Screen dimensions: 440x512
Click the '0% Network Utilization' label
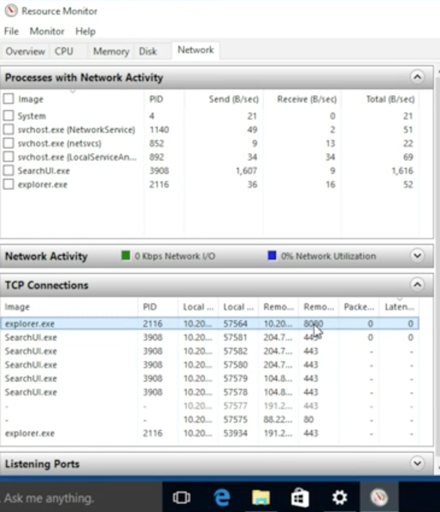[x=328, y=256]
